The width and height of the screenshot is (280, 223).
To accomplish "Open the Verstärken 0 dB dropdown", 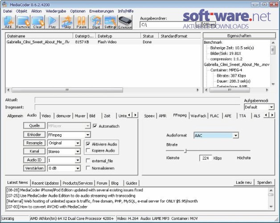I will pos(78,168).
